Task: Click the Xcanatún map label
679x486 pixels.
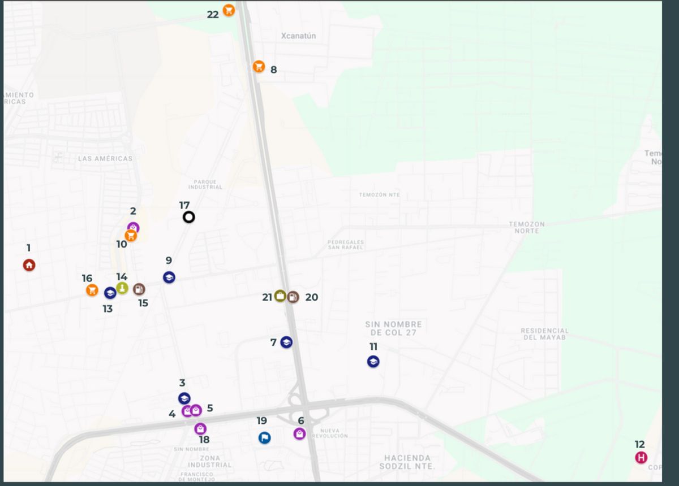Action: 298,36
